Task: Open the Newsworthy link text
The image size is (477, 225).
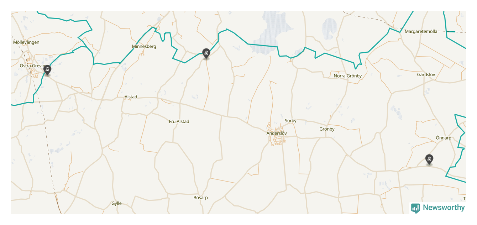Action: (444, 208)
